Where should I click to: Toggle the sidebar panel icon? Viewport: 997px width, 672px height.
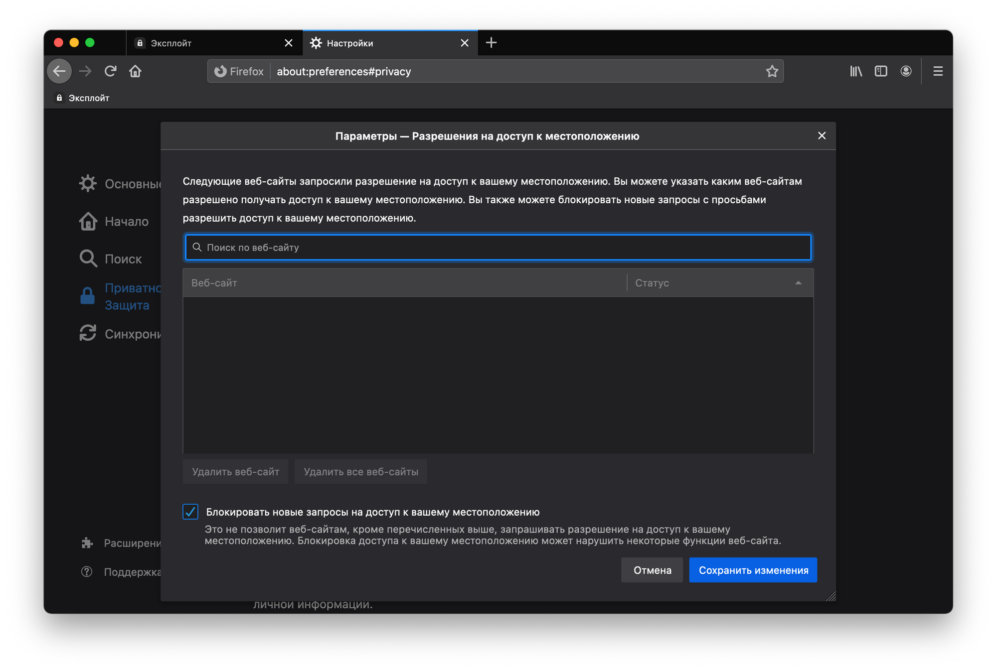pos(881,71)
